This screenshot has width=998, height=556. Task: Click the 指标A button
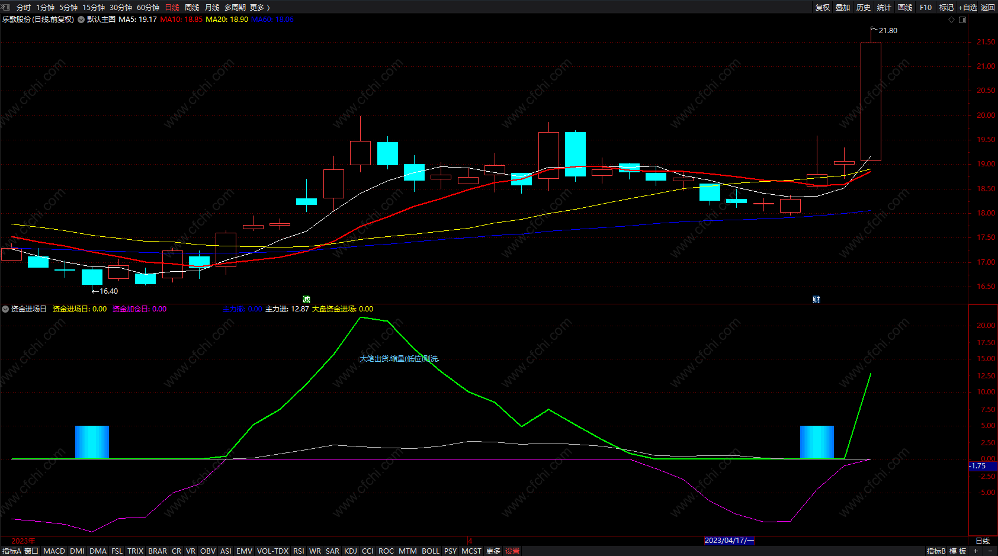(x=12, y=551)
